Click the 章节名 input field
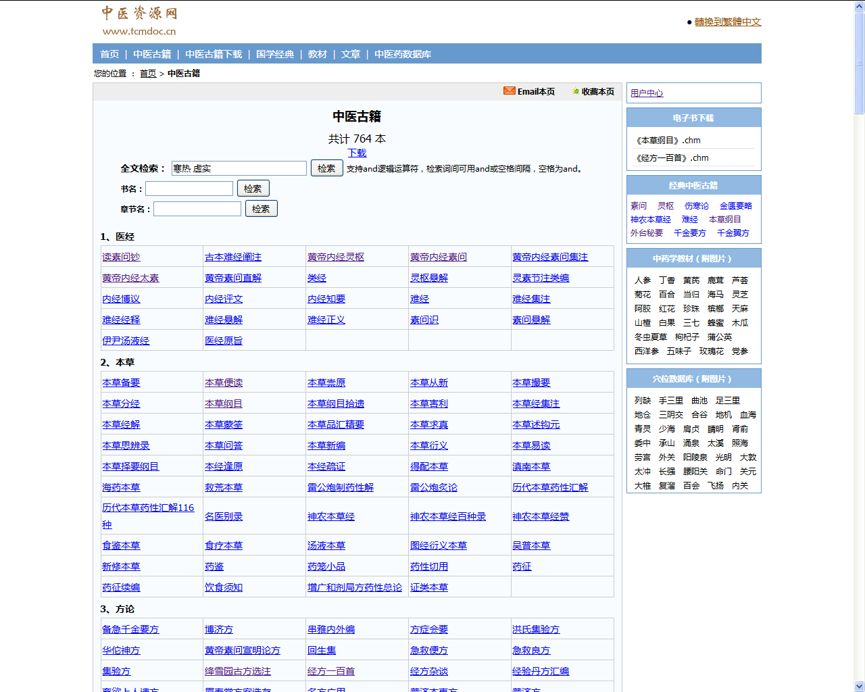865x692 pixels. (197, 209)
